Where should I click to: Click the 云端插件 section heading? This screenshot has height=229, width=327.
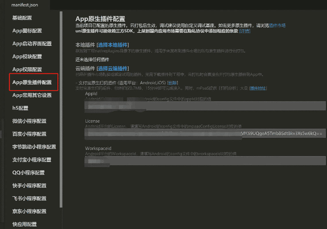pyautogui.click(x=85, y=68)
